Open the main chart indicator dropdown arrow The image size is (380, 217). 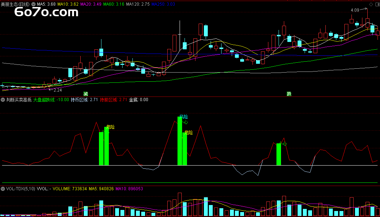click(34, 4)
